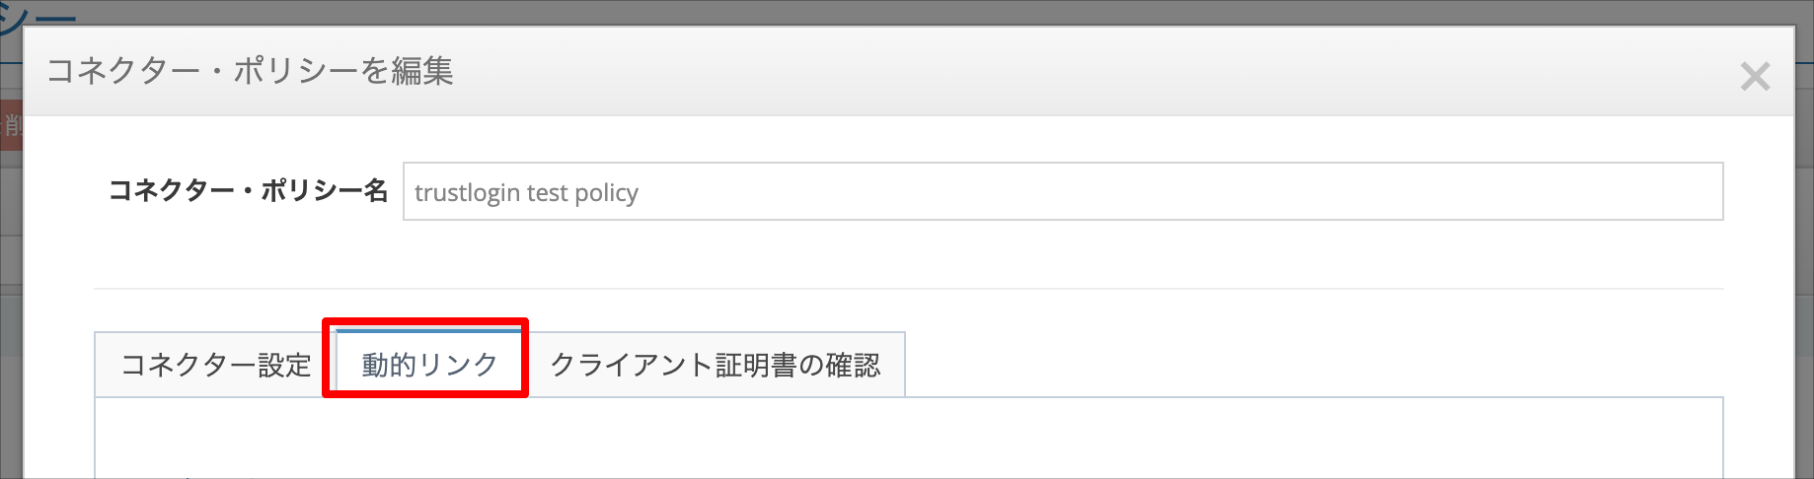Open the クライアント証明書の確認 tab

click(715, 365)
